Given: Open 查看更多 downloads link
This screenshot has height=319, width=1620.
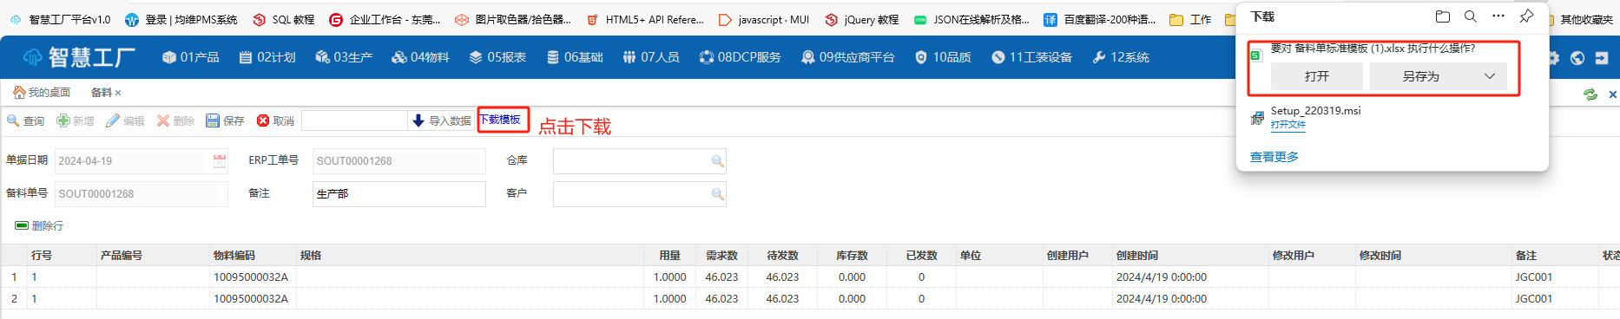Looking at the screenshot, I should [1274, 157].
